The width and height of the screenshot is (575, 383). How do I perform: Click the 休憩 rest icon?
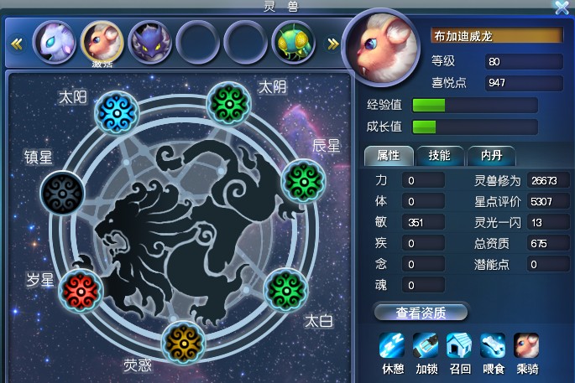click(392, 345)
